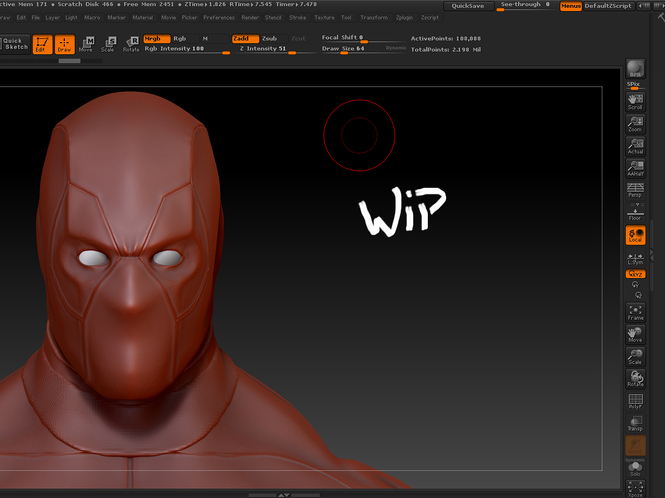Screen dimensions: 665x498
Task: Click the QuickSave button
Action: coord(468,6)
